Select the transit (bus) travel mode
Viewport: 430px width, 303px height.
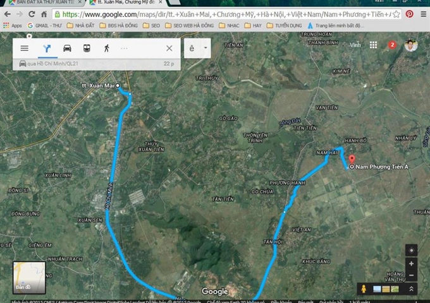86,48
